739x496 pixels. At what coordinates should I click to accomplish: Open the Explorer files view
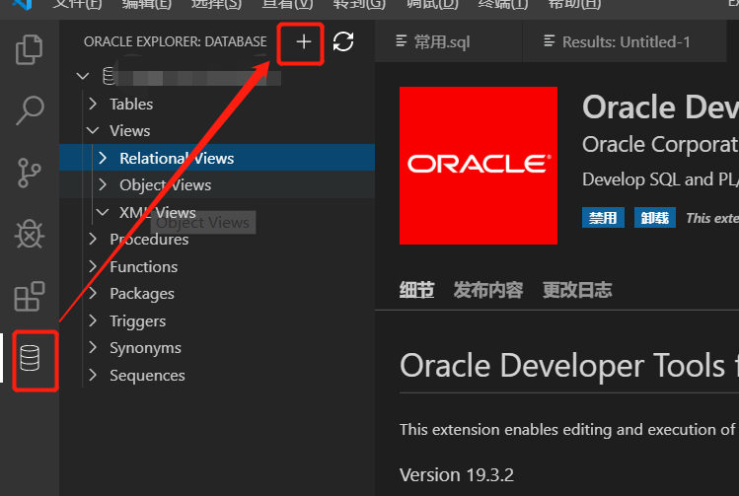pos(30,49)
